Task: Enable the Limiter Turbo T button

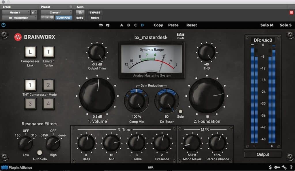Action: tap(48, 52)
